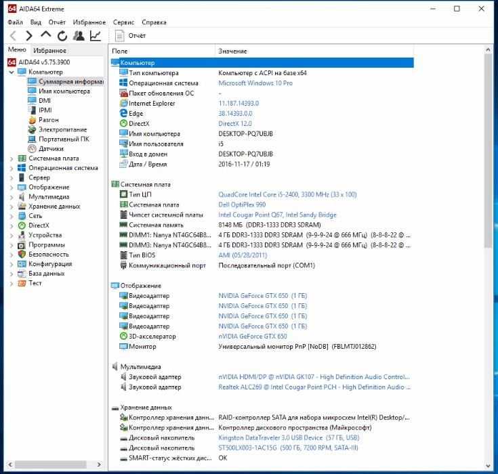Click the horizontal scrollbar in the tree panel
The height and width of the screenshot is (474, 498).
click(51, 465)
